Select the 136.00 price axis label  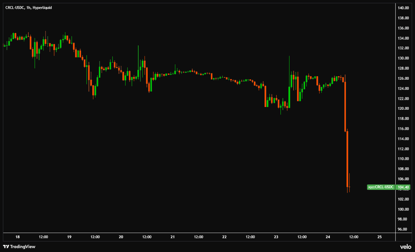(x=404, y=28)
